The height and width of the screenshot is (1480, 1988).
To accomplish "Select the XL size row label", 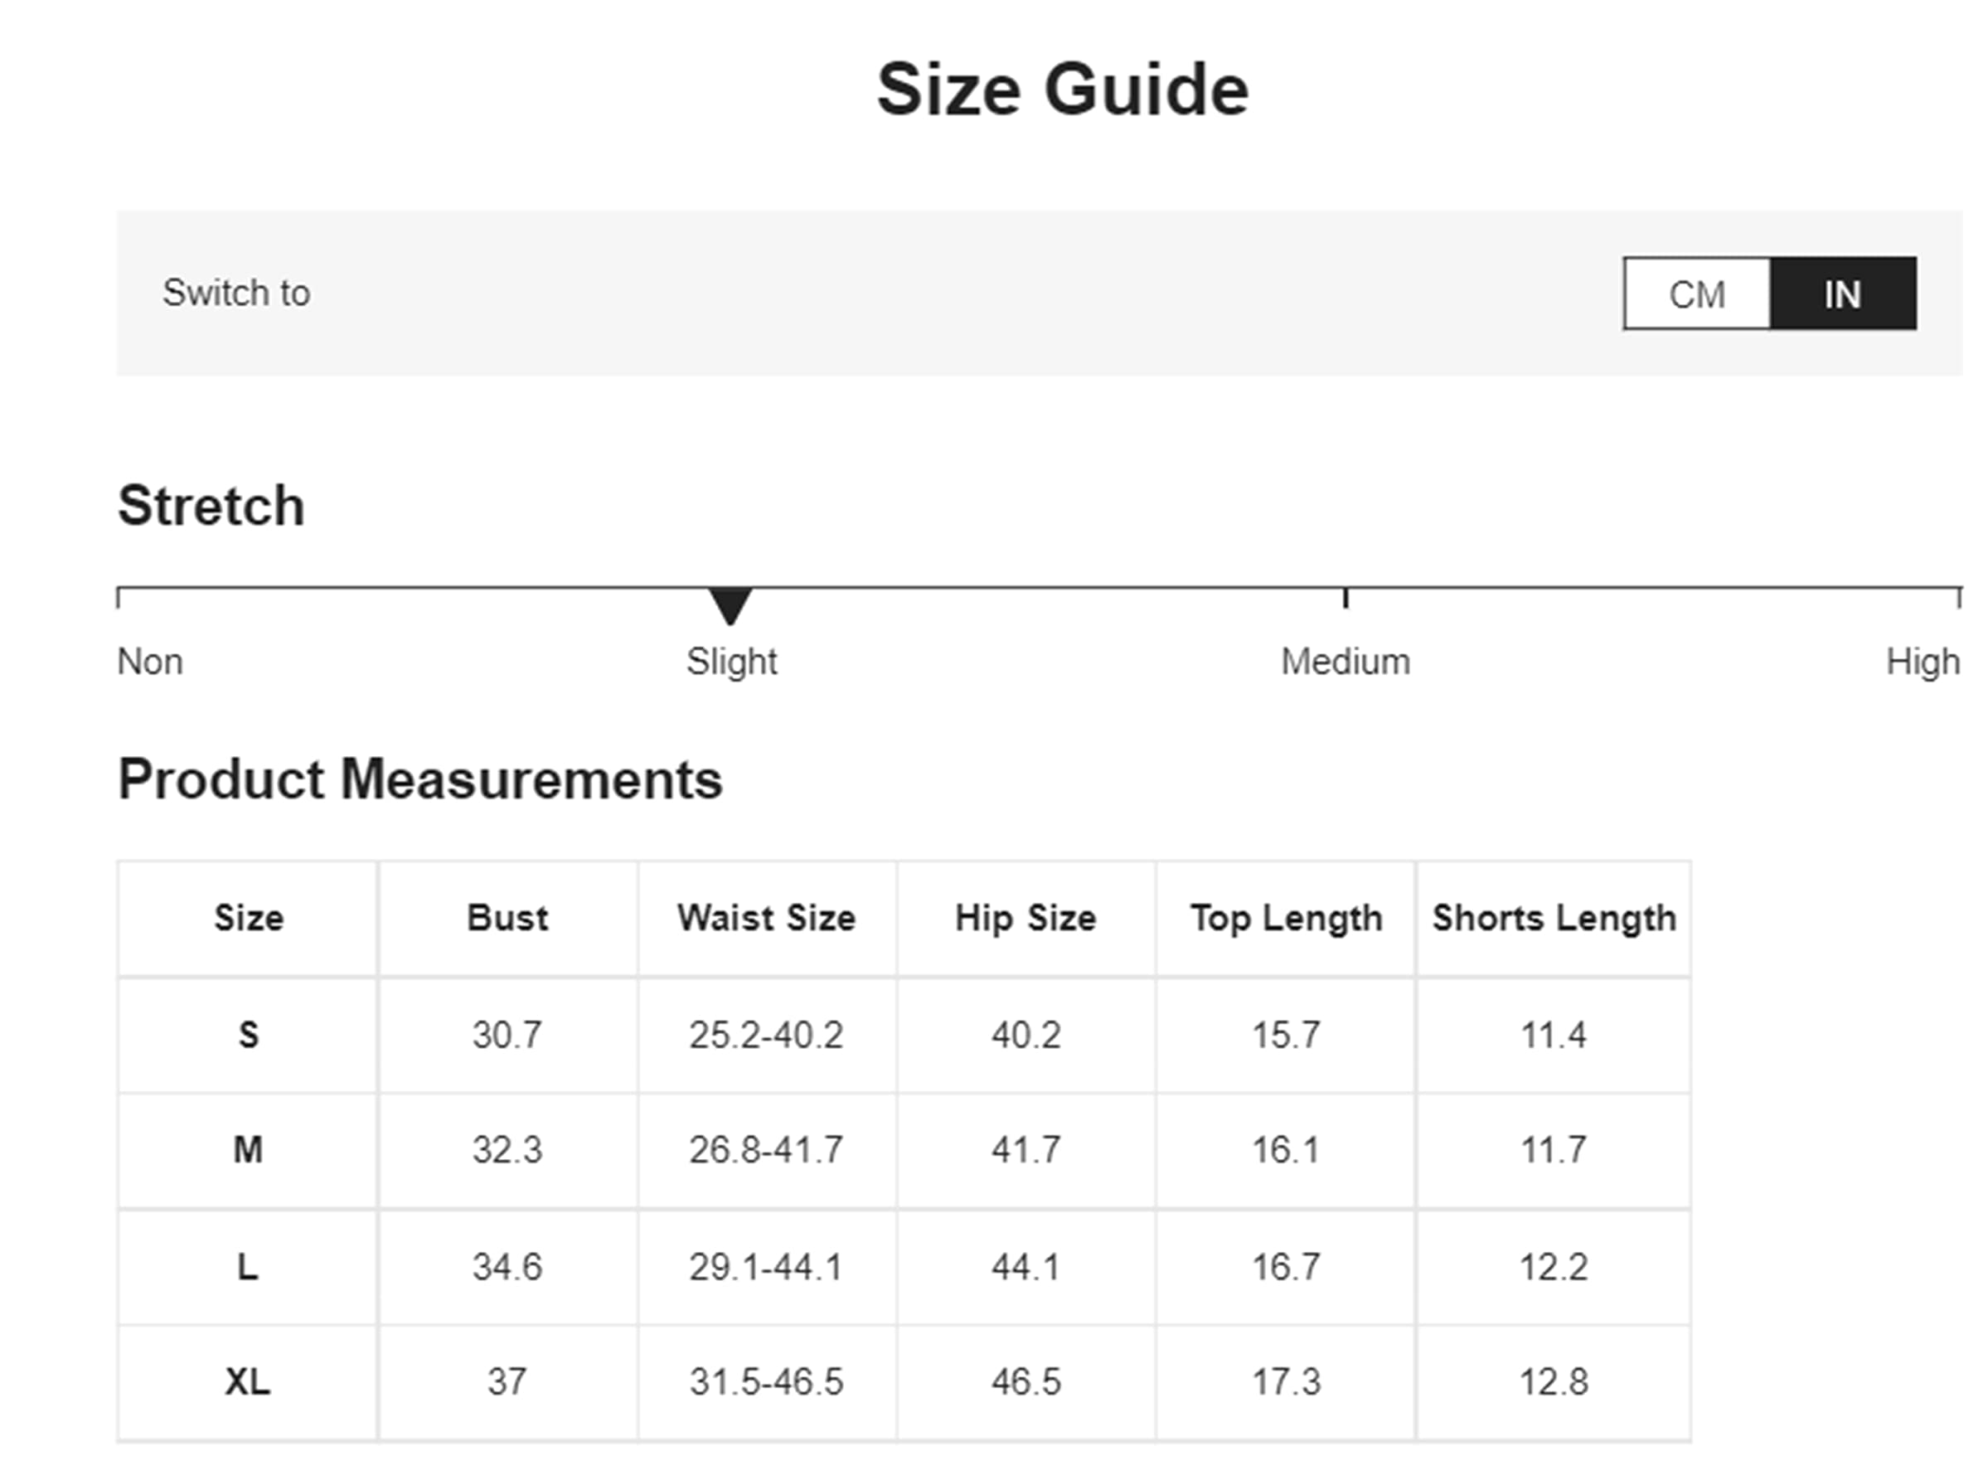I will (248, 1381).
